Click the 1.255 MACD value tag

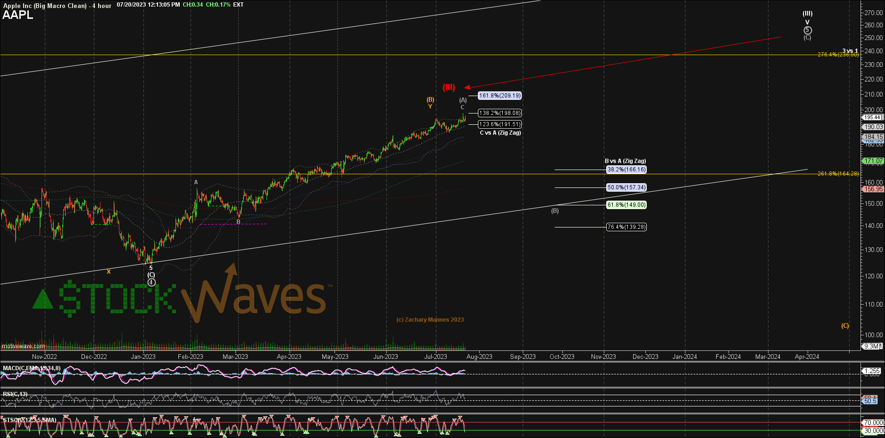click(872, 371)
